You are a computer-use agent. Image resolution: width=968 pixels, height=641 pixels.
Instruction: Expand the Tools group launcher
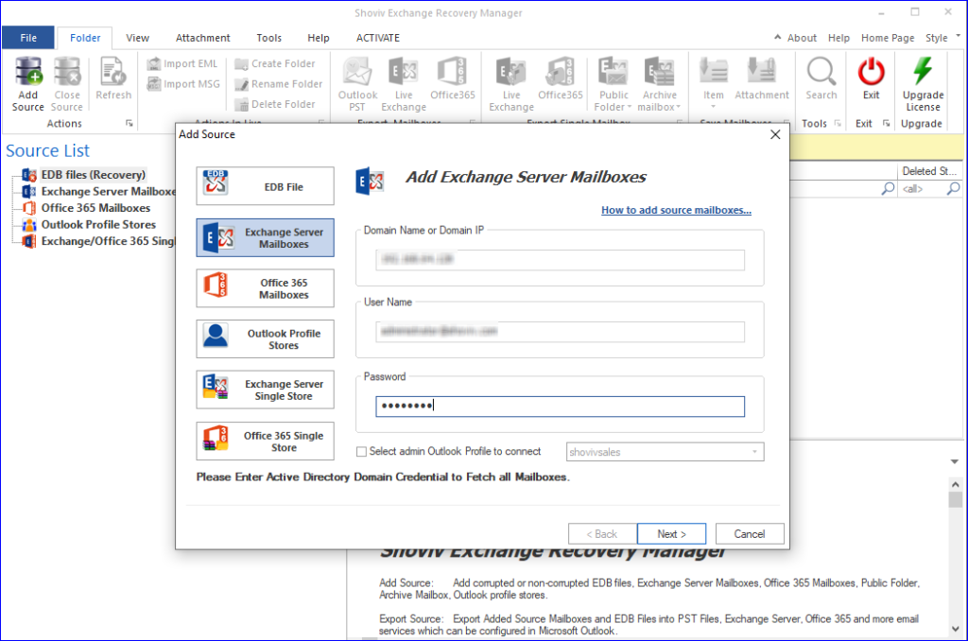coord(838,124)
